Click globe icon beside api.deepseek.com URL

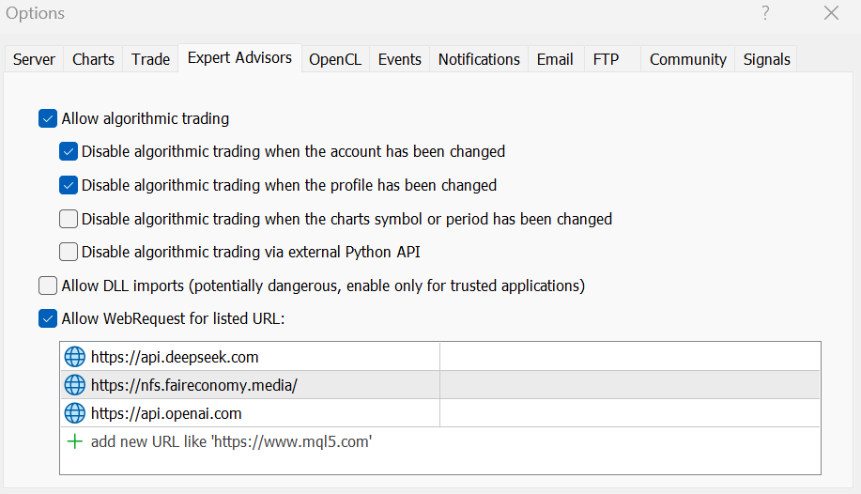tap(74, 357)
